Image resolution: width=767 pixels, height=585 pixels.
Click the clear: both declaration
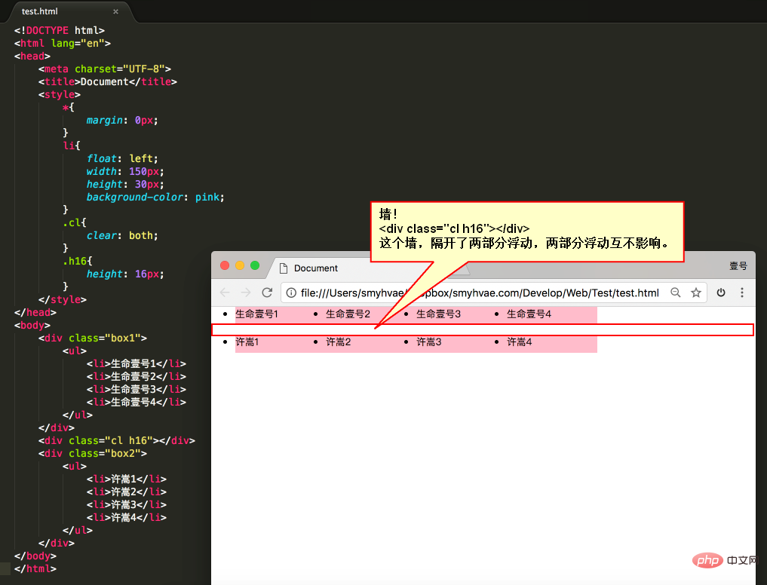tap(122, 236)
